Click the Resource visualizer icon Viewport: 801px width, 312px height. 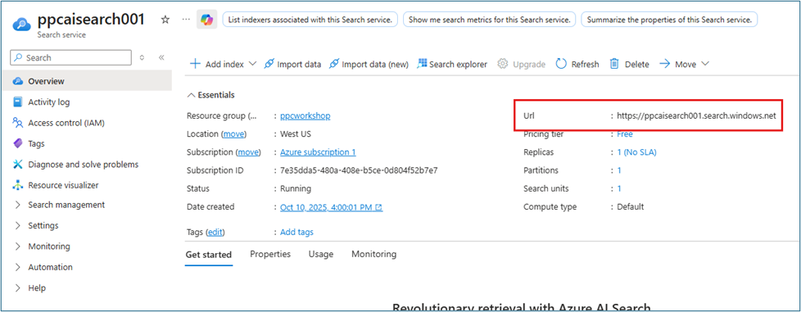pos(18,185)
